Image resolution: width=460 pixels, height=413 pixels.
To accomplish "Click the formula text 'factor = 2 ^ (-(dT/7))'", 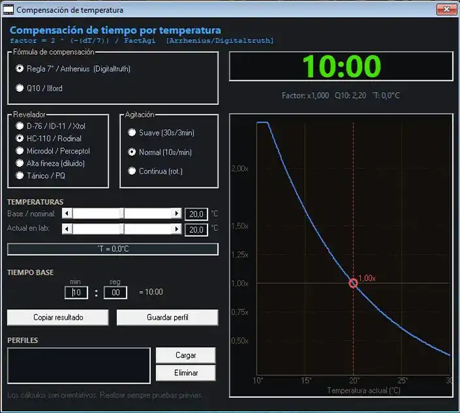I will (x=59, y=40).
